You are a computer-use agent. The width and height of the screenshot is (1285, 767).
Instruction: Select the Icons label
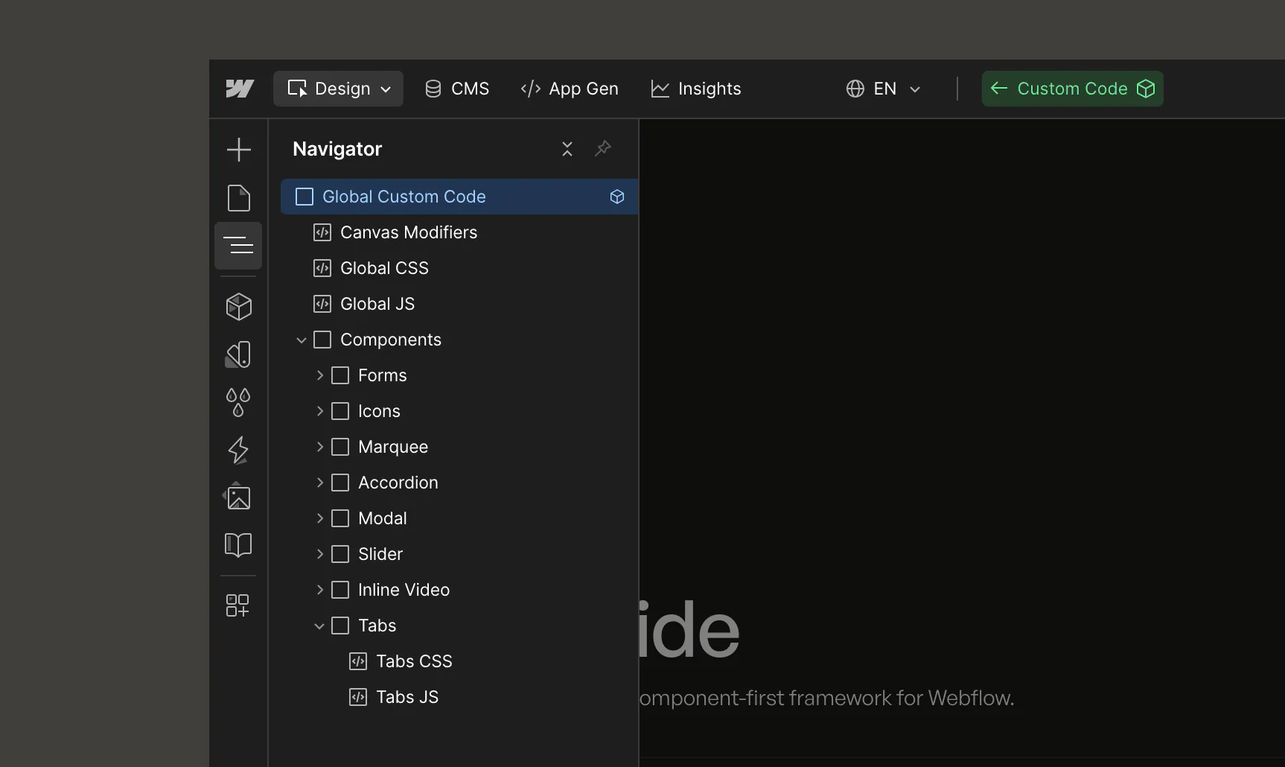click(379, 411)
